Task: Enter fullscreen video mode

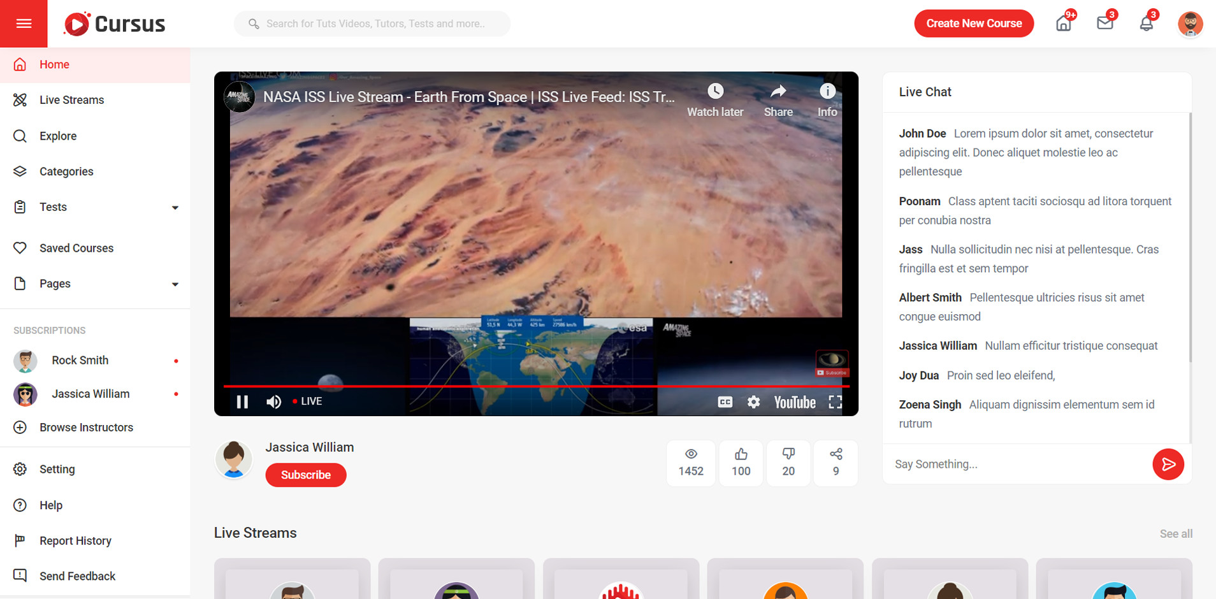Action: point(835,402)
